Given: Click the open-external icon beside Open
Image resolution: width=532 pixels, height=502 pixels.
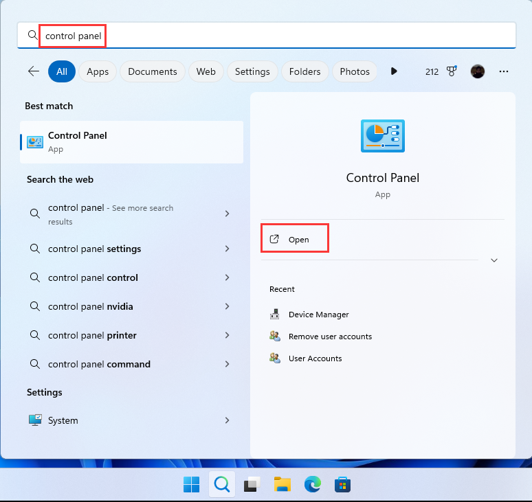Looking at the screenshot, I should [274, 239].
